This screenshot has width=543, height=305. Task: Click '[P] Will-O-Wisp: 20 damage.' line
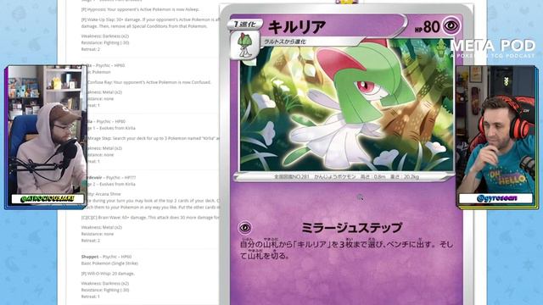click(x=108, y=274)
